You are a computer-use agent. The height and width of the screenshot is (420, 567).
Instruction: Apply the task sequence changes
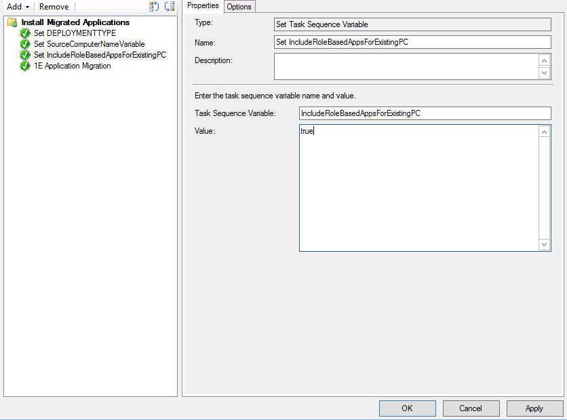point(534,408)
